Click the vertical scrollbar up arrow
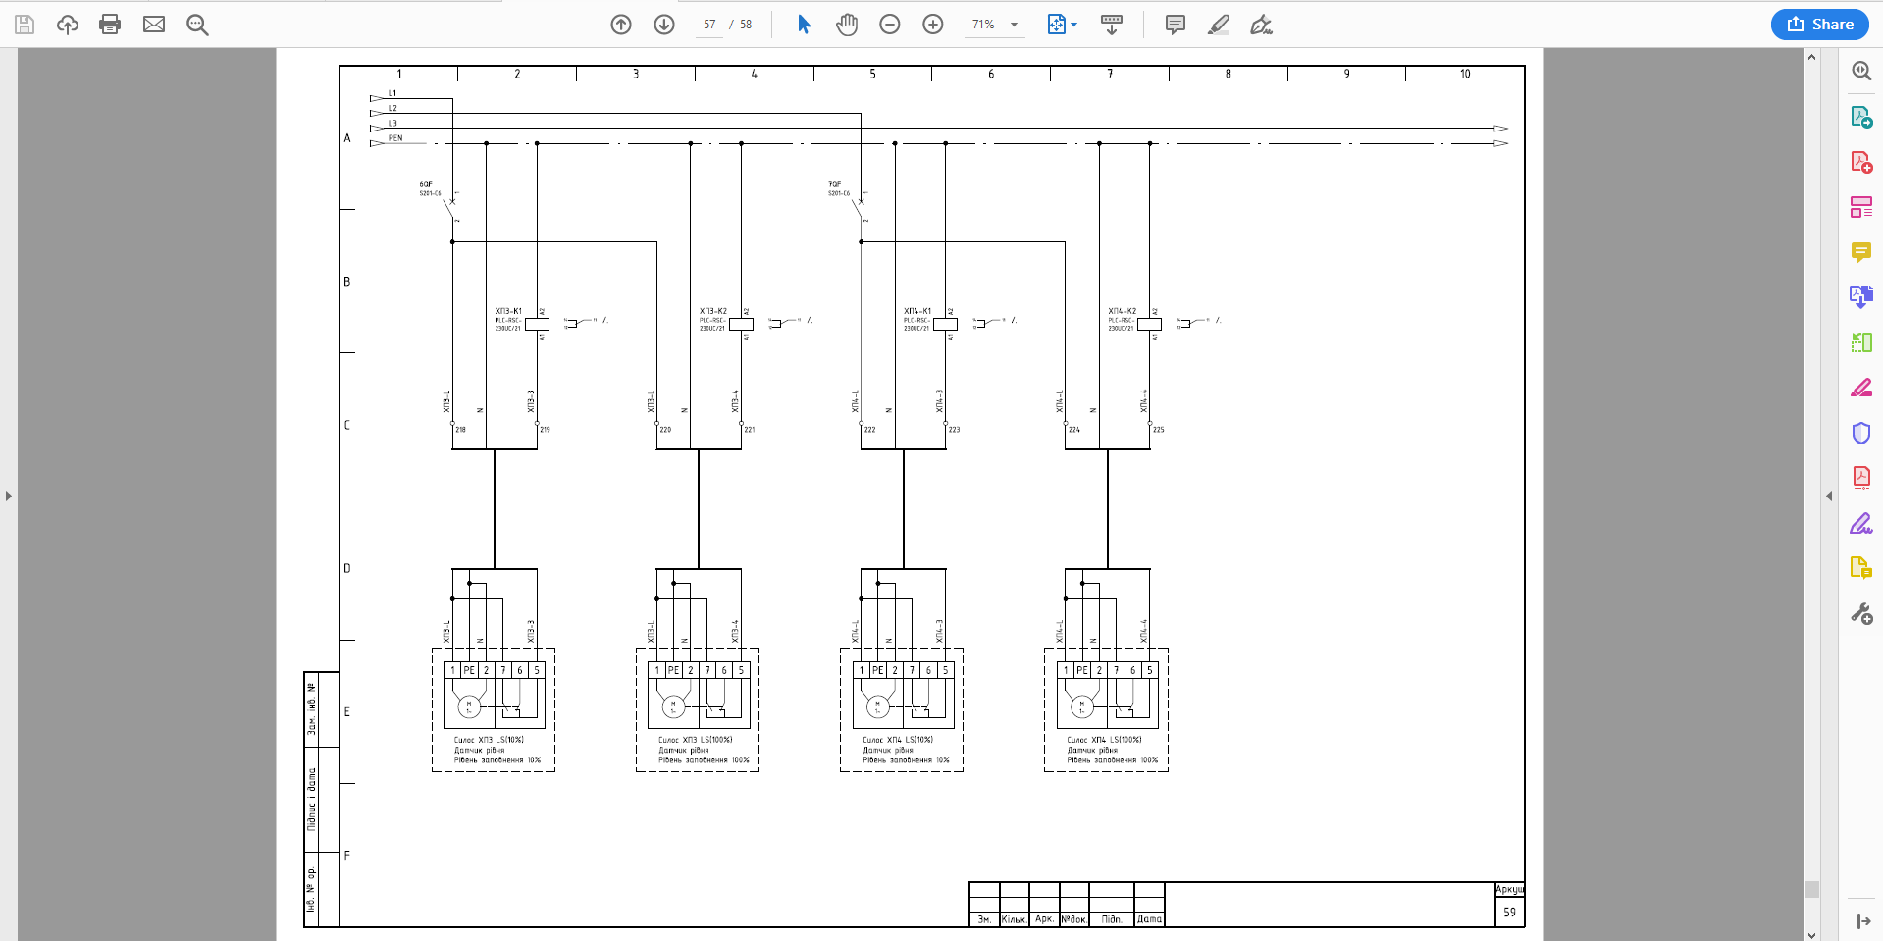Screen dimensions: 1883x941 coord(1811,57)
